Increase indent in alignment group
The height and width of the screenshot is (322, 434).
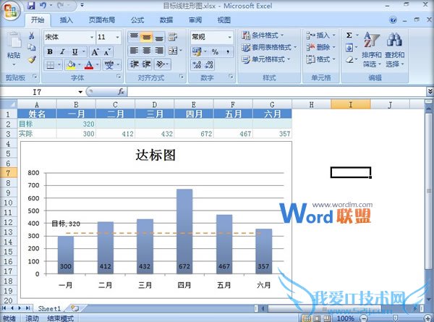point(146,64)
